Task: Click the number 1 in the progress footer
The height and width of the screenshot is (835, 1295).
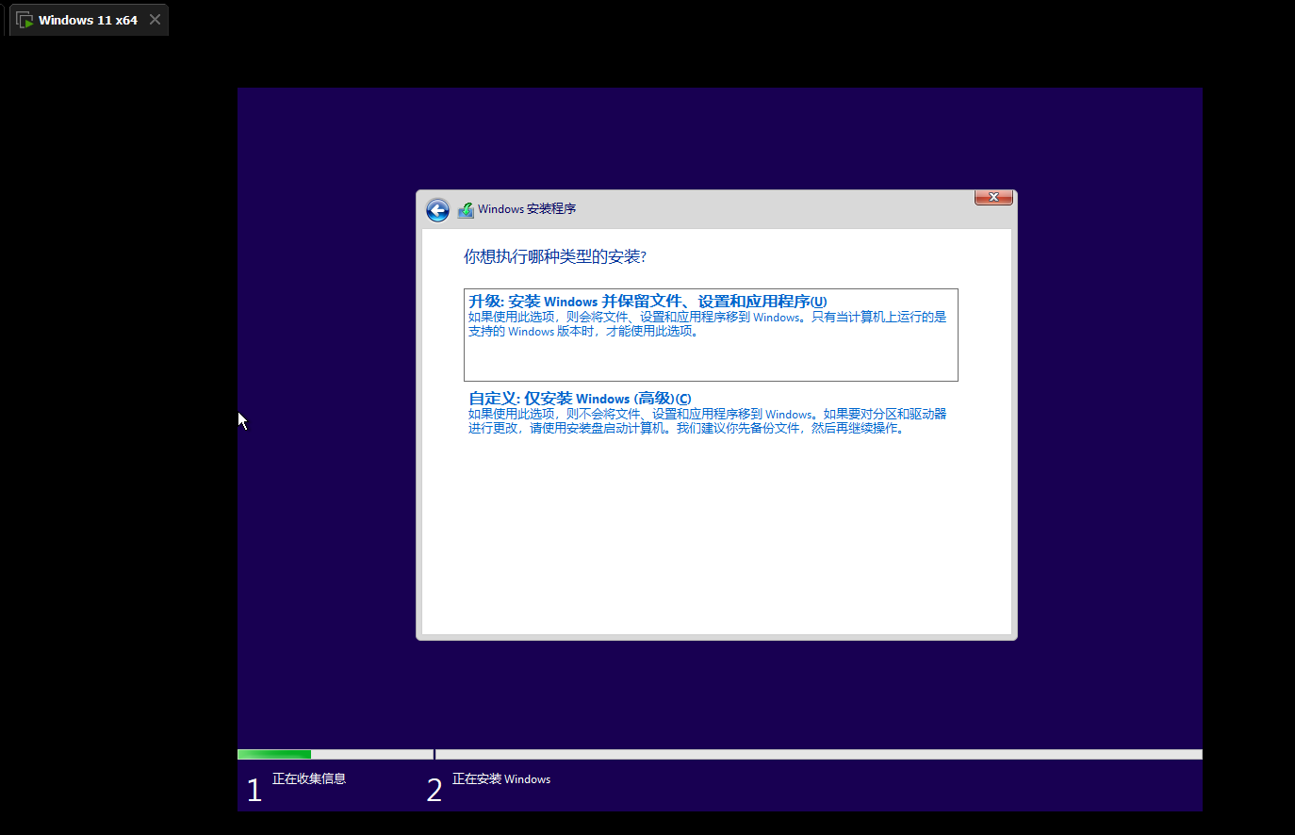Action: tap(254, 789)
